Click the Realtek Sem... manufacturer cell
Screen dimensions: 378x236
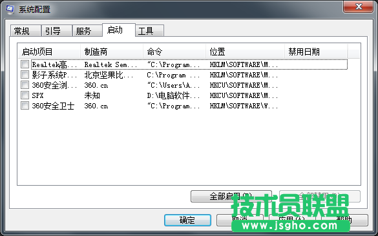[x=110, y=64]
